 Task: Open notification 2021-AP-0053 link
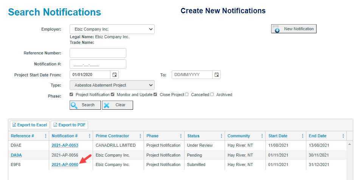pyautogui.click(x=65, y=146)
